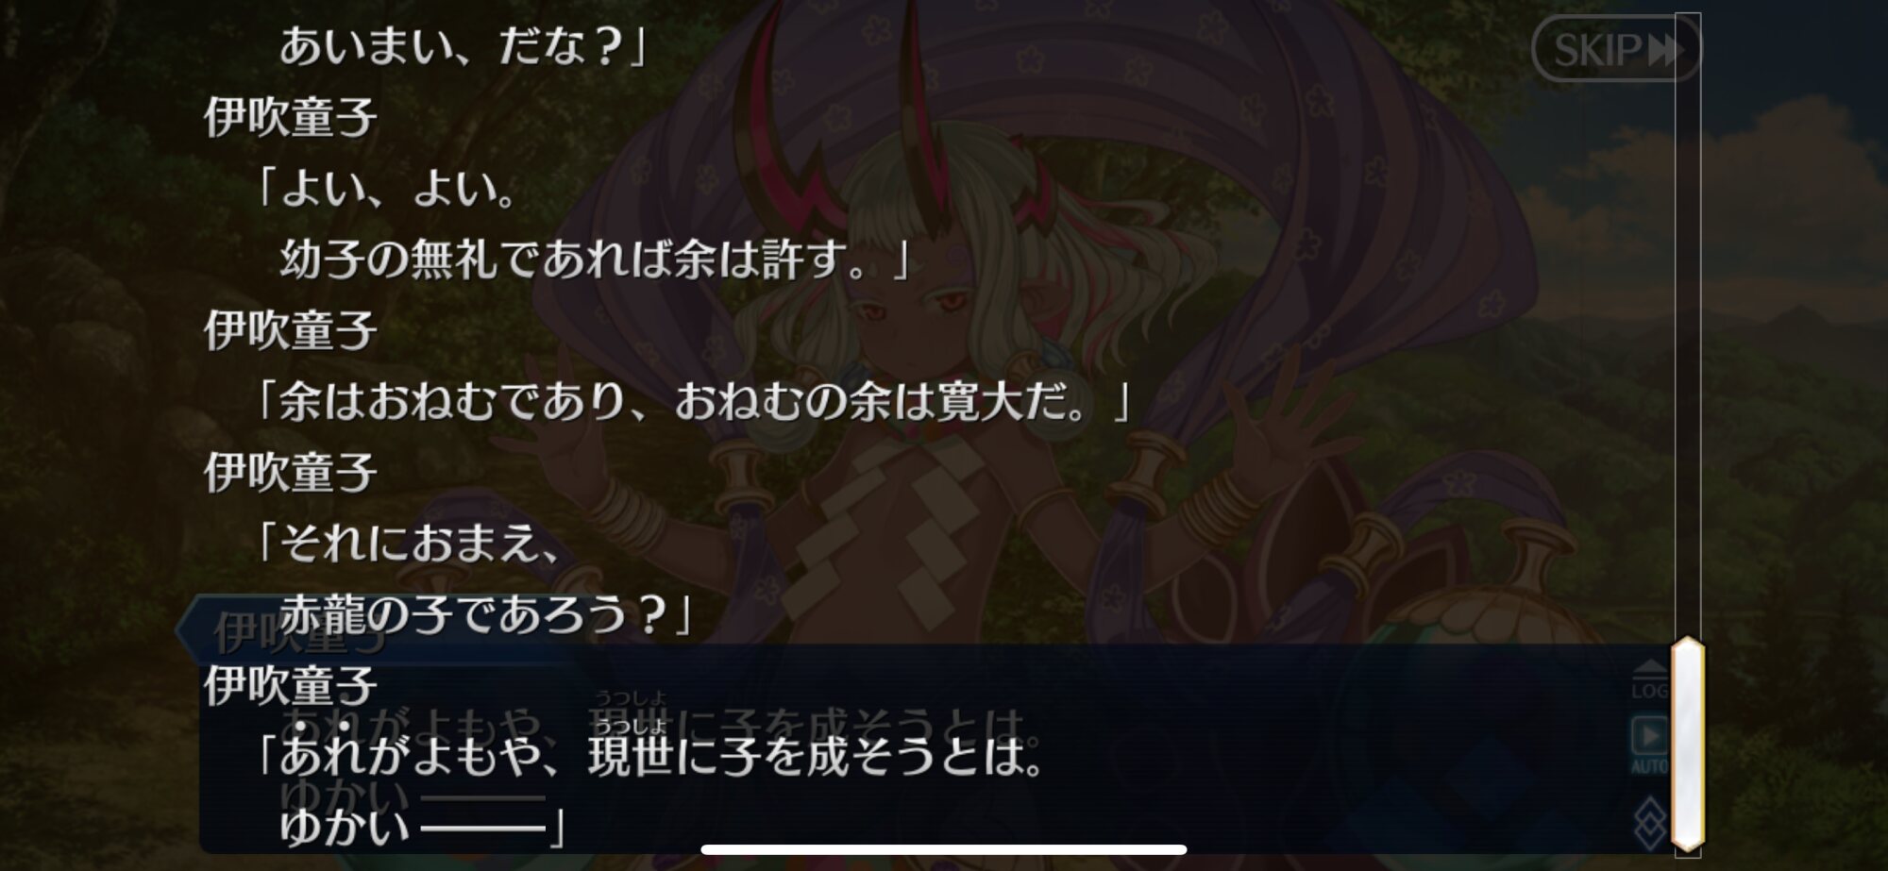Tap the iOS home indicator bar

(x=944, y=850)
